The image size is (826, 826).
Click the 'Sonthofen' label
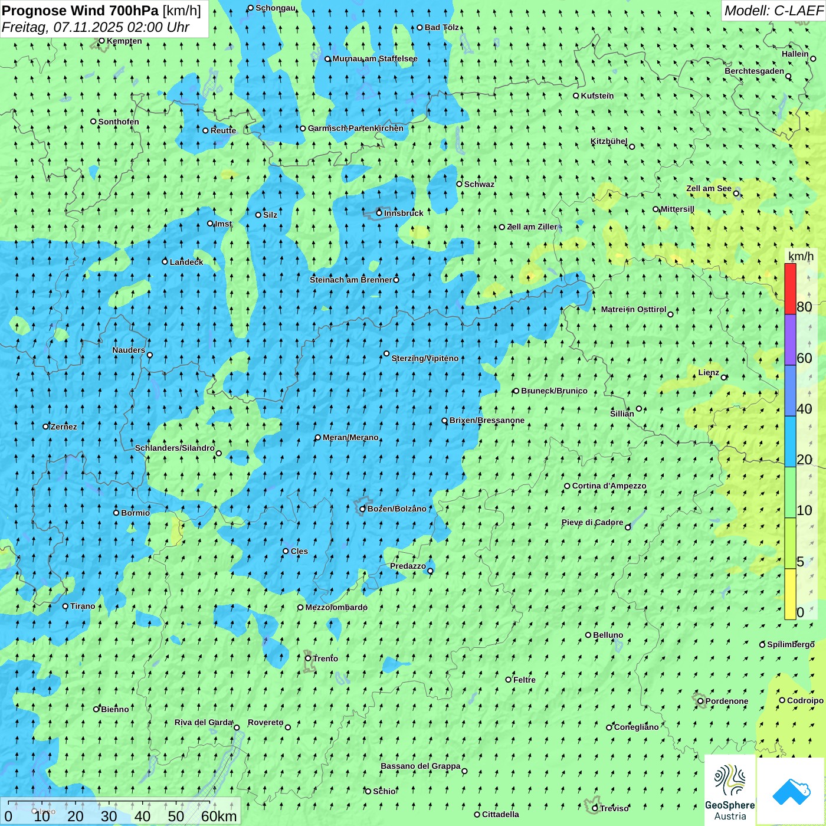click(x=119, y=122)
